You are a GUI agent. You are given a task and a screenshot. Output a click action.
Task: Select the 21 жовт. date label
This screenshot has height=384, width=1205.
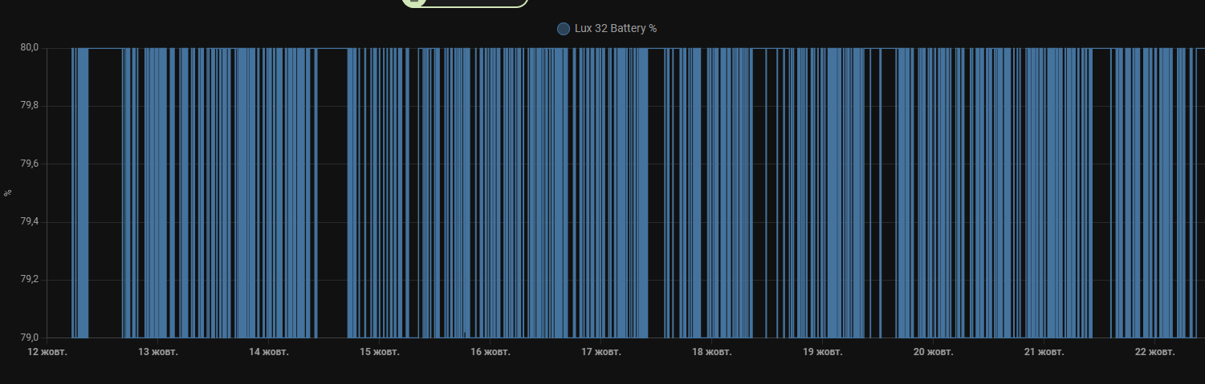click(x=1044, y=352)
